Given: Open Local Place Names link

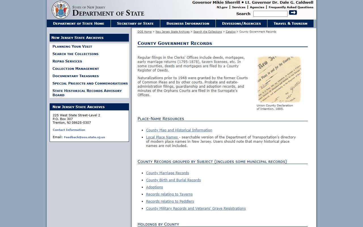Looking at the screenshot, I should 162,137.
